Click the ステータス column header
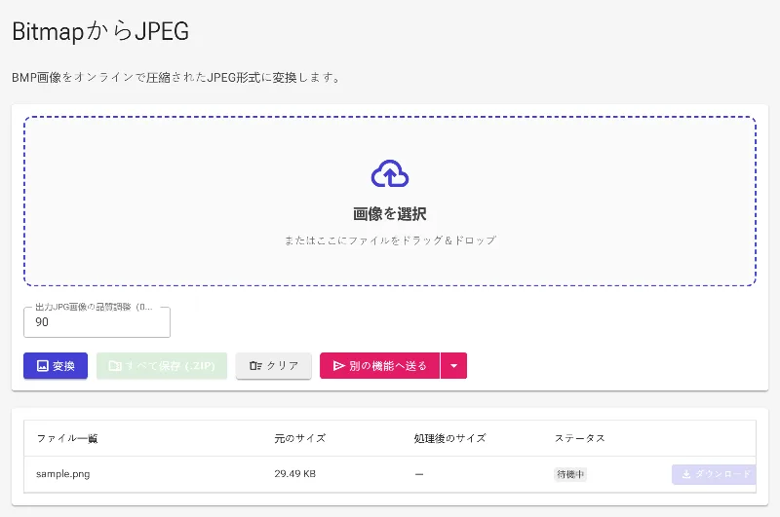The height and width of the screenshot is (517, 780). click(579, 438)
